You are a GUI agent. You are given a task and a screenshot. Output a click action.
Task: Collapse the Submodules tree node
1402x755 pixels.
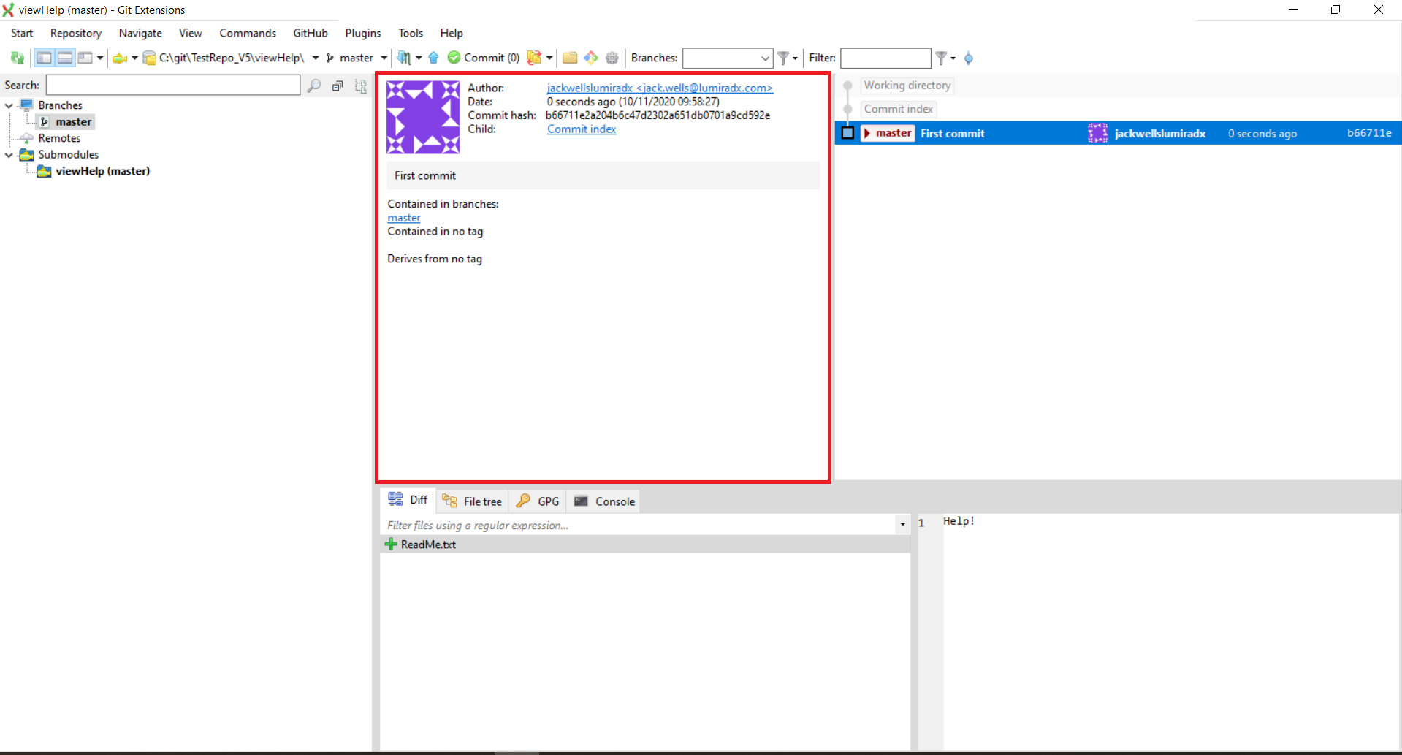pyautogui.click(x=9, y=154)
